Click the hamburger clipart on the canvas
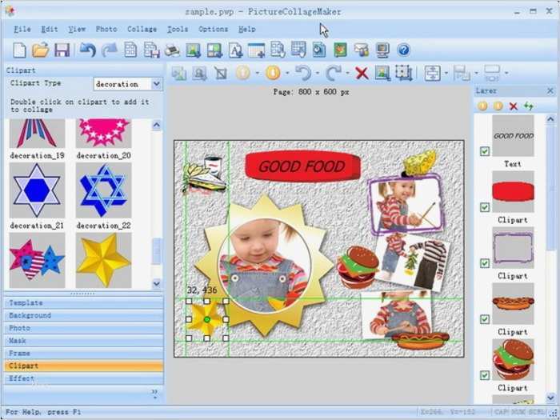The width and height of the screenshot is (560, 420). 358,266
